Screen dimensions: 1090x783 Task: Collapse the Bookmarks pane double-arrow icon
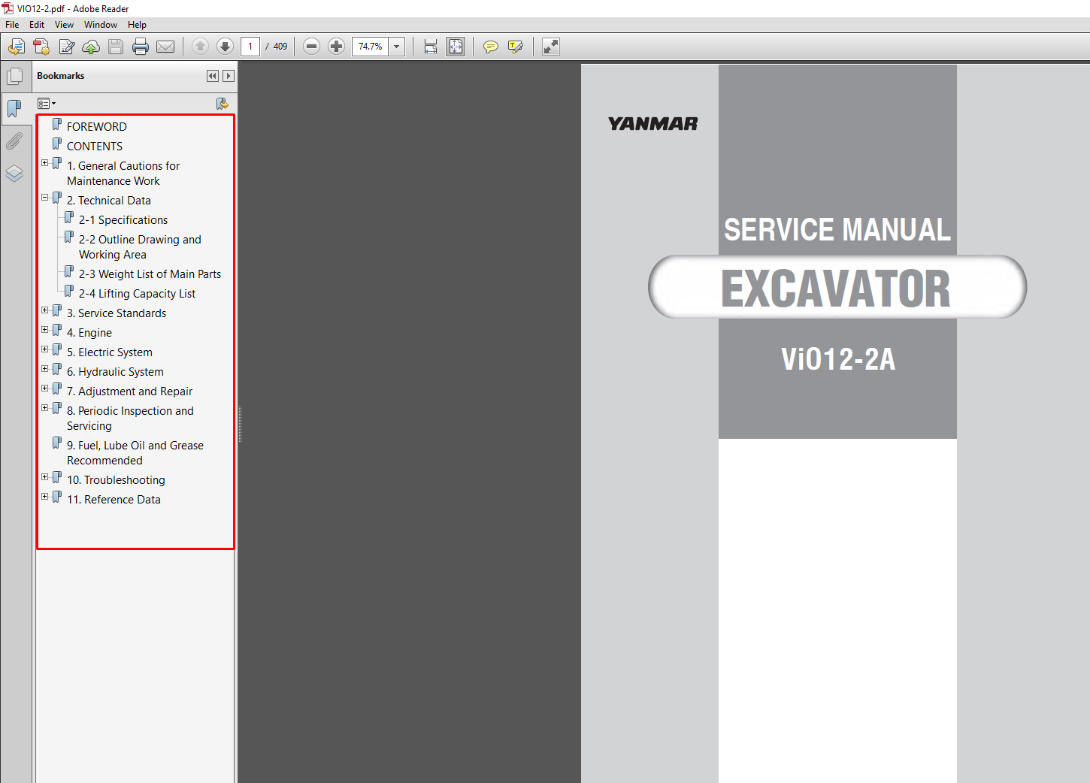pyautogui.click(x=213, y=76)
